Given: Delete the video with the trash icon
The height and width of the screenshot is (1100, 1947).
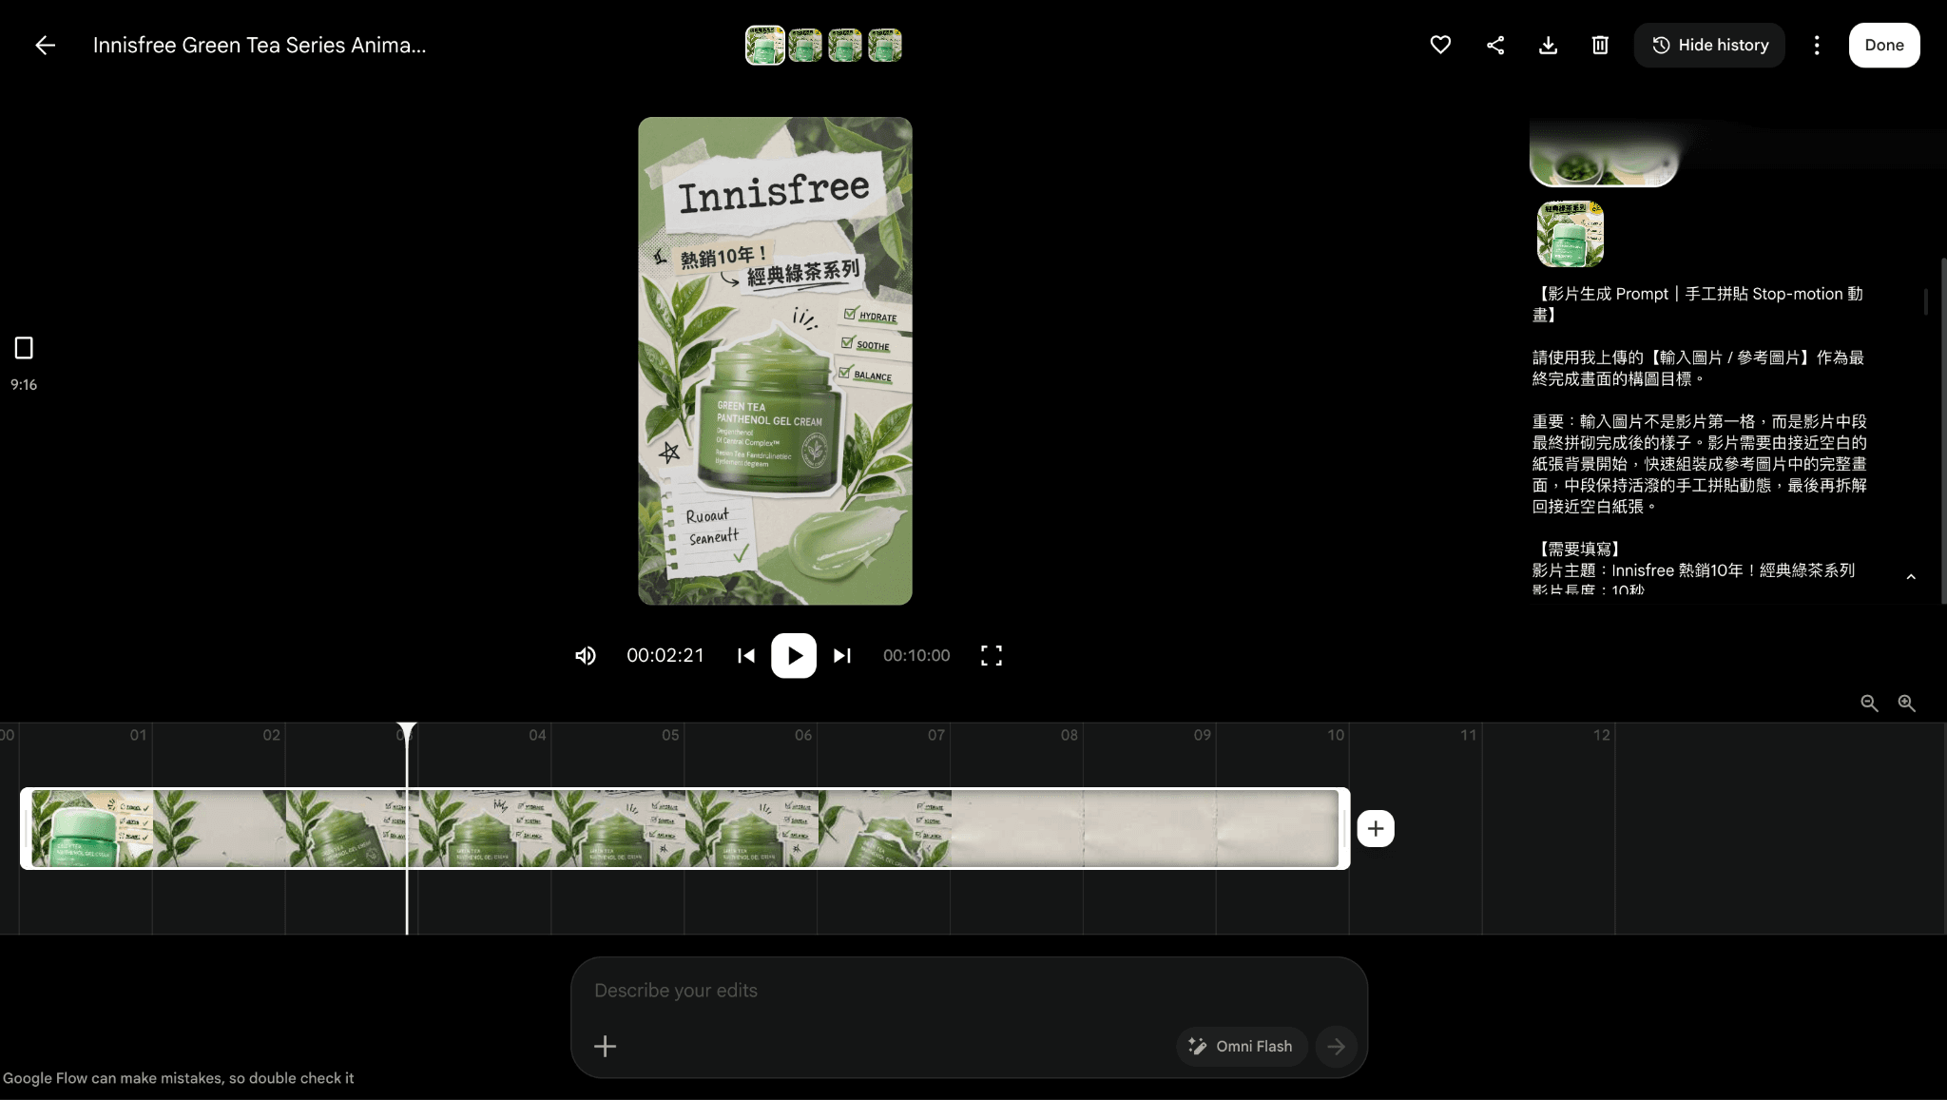Looking at the screenshot, I should [1600, 45].
